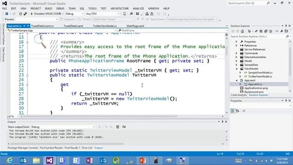This screenshot has height=165, width=293.
Task: Open the Data Sources side tab
Action: [x=3, y=54]
